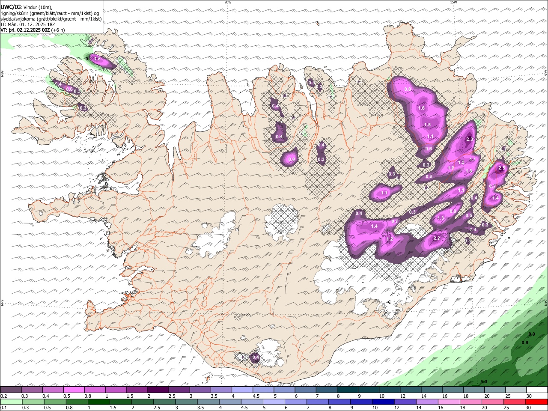Click the bright pink 0.5–0.8 swatch in top legend row

pos(74,390)
